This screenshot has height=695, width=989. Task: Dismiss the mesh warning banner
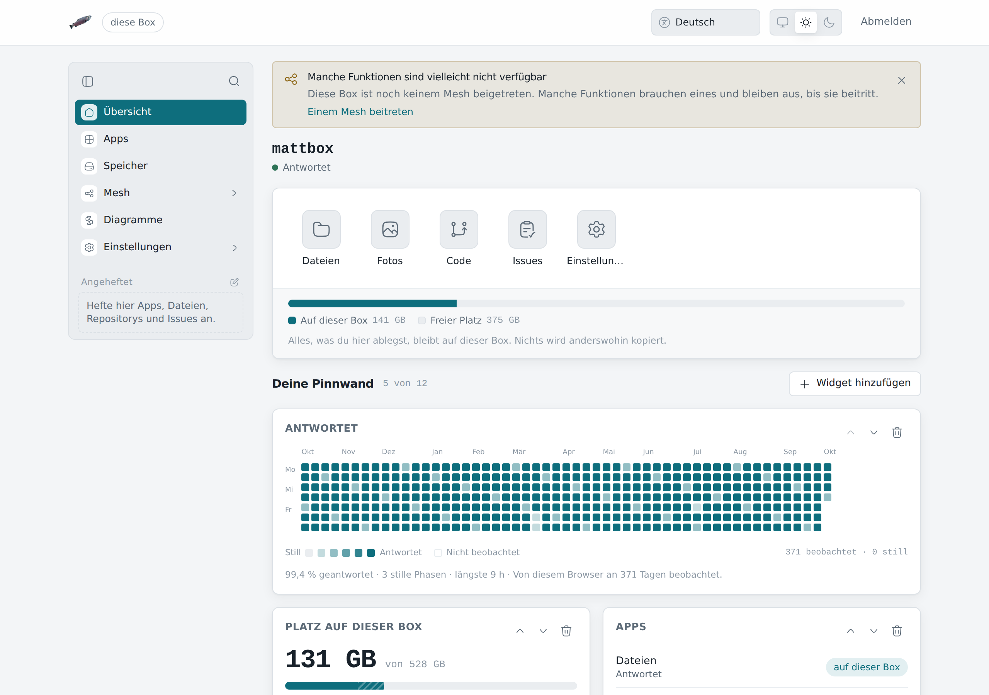tap(901, 81)
